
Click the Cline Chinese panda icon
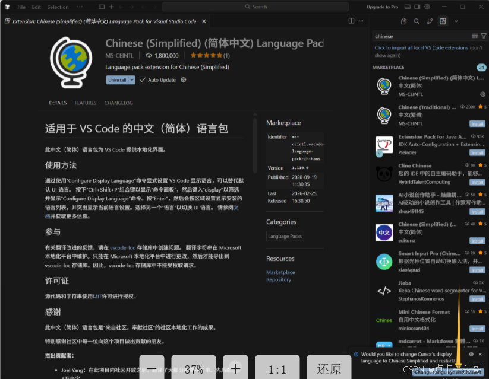coord(384,174)
